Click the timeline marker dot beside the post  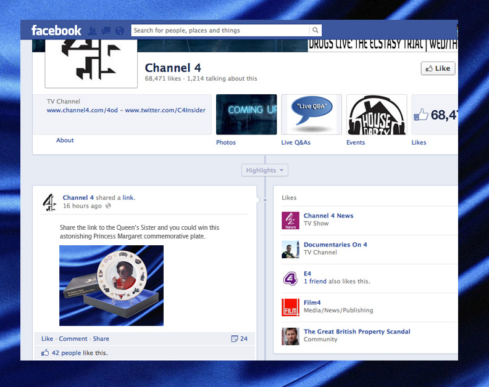(265, 200)
